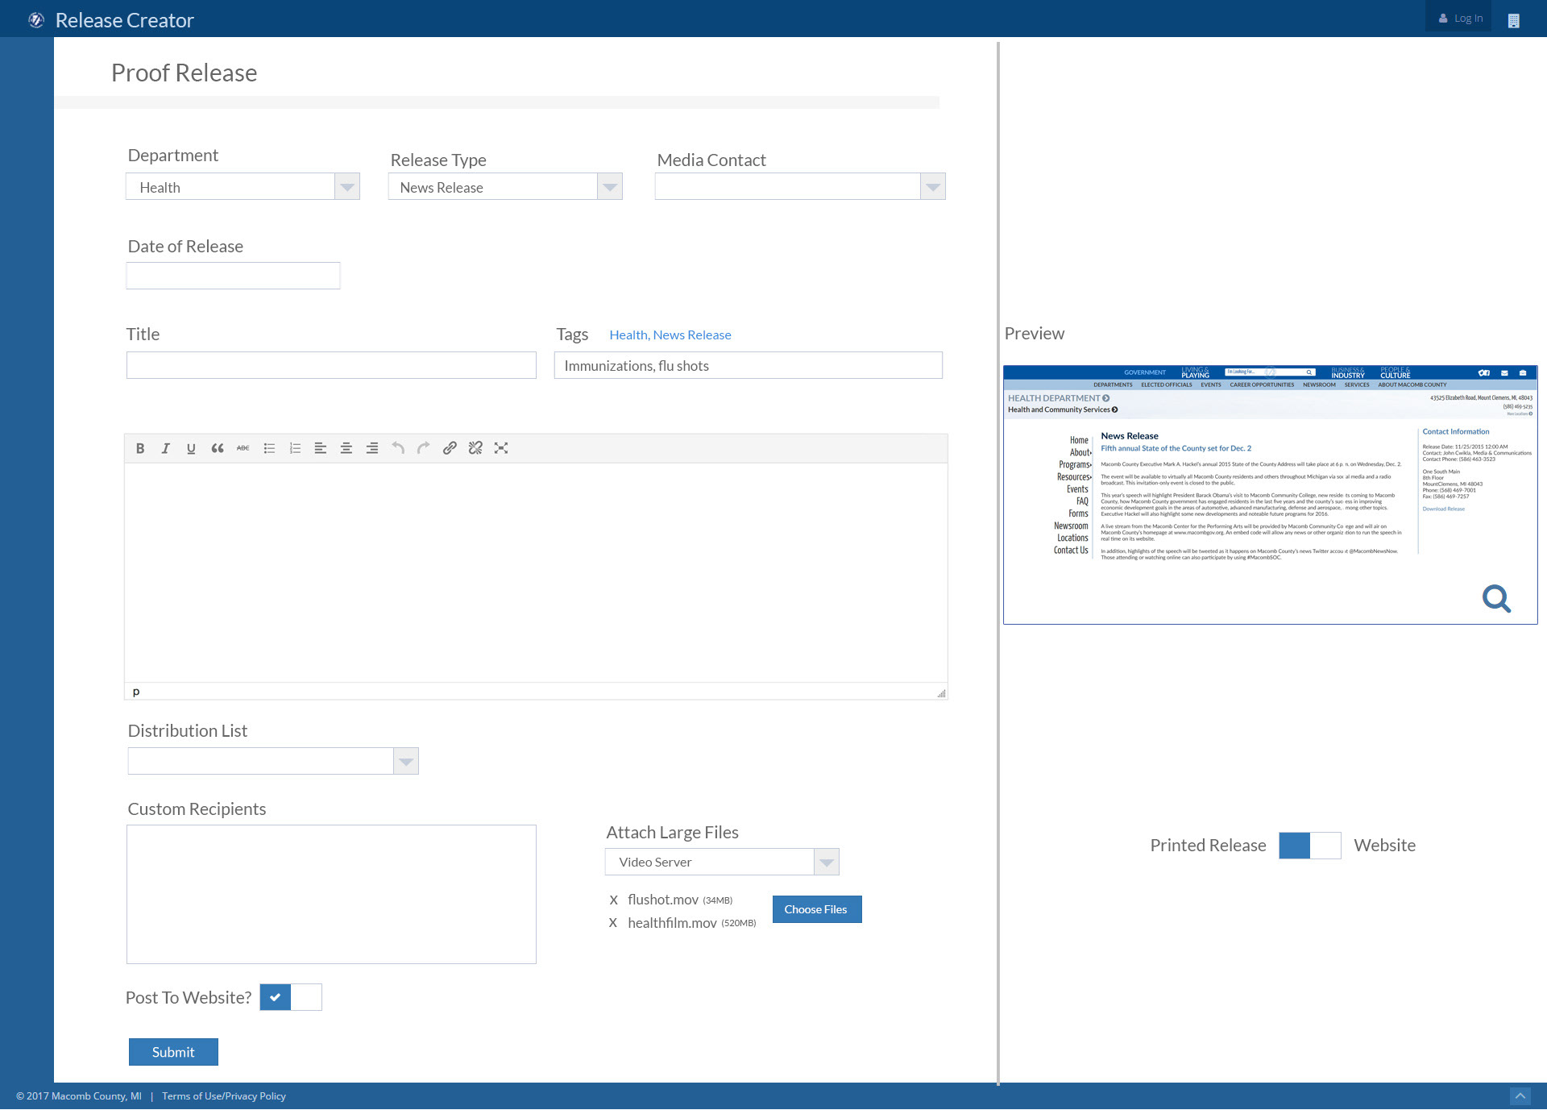Remove the flushot.mov attachment
This screenshot has height=1110, width=1547.
tap(613, 900)
